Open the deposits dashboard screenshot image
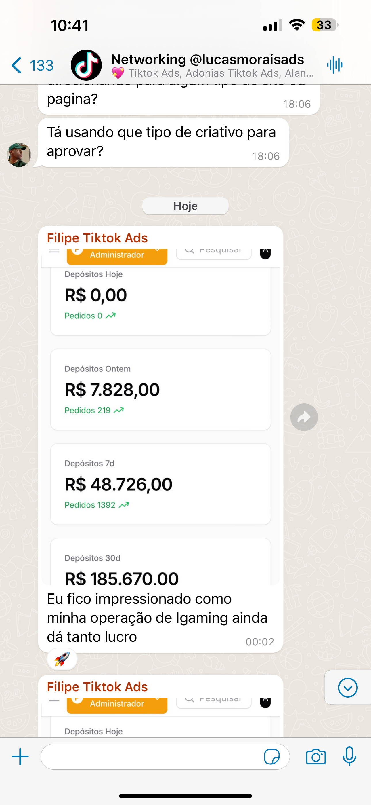 (160, 416)
